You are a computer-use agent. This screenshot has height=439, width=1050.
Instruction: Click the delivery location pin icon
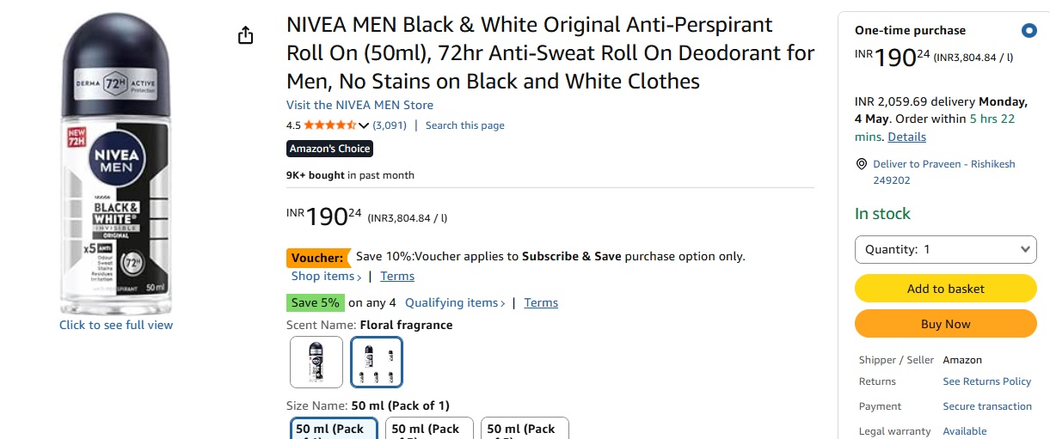coord(862,164)
